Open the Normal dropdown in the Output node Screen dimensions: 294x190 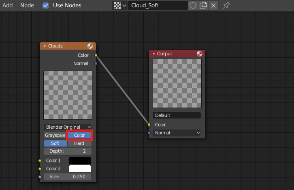(177, 133)
